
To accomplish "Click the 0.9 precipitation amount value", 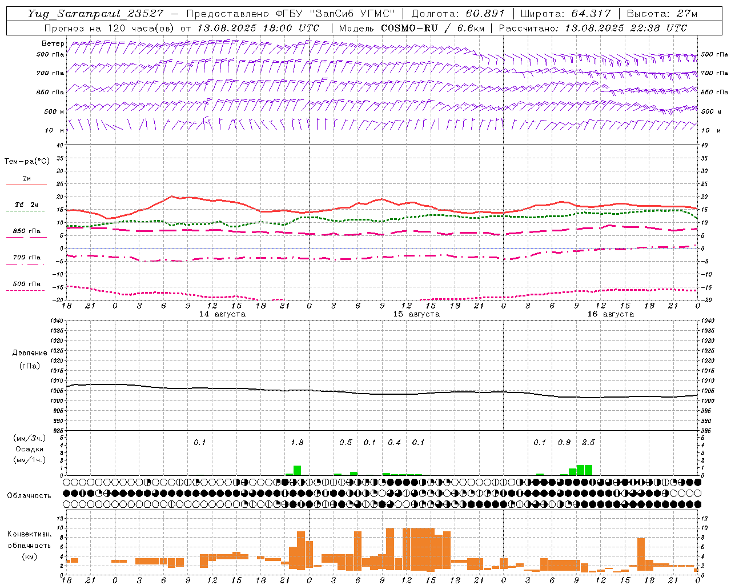I will (564, 442).
